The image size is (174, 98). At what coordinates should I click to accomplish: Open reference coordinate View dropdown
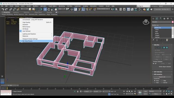[x=62, y=9]
